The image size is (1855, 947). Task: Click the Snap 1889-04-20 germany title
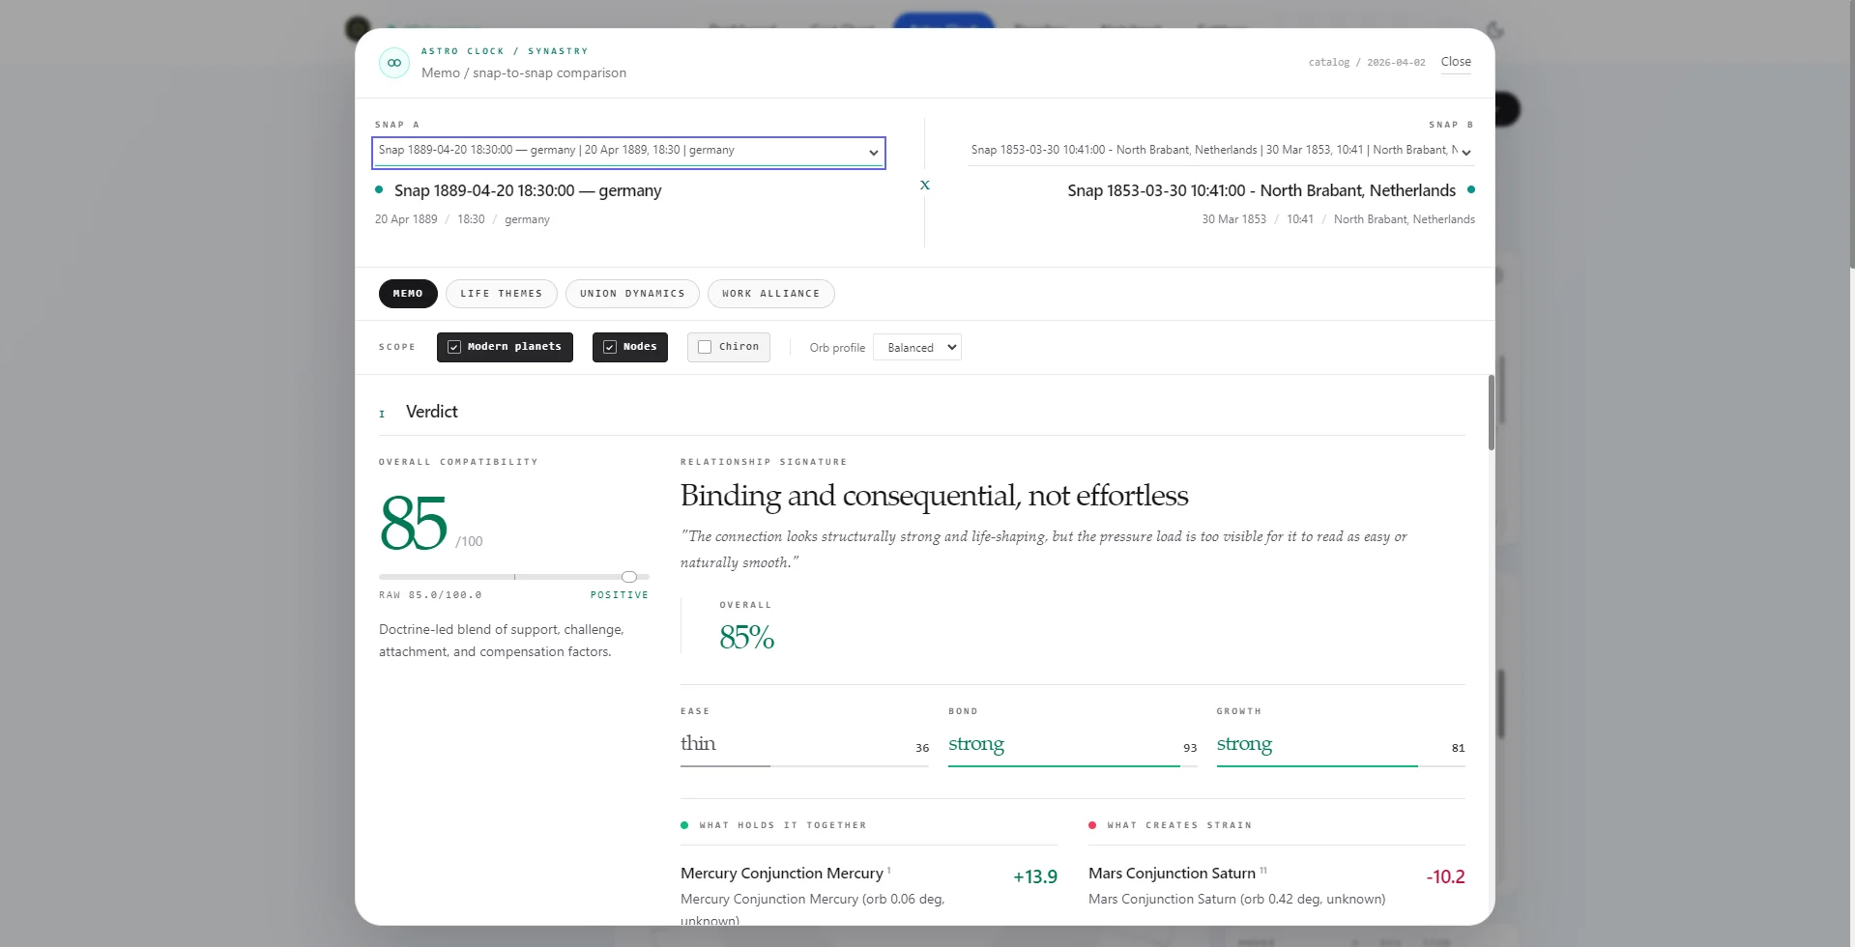click(x=528, y=190)
